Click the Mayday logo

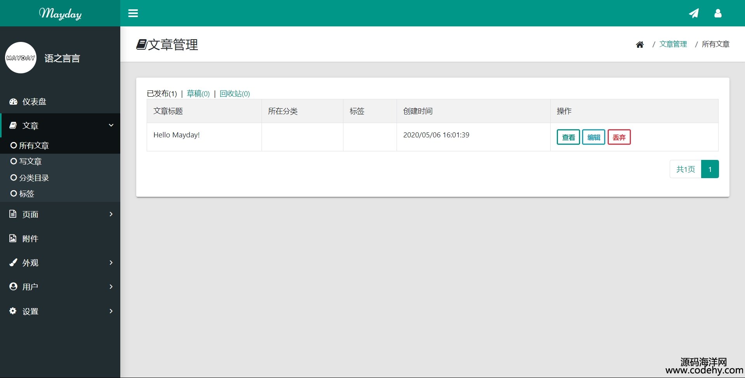coord(60,14)
